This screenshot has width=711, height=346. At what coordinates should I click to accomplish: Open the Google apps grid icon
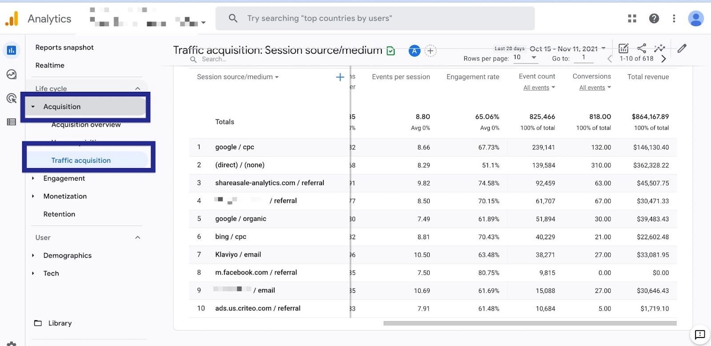click(x=632, y=18)
